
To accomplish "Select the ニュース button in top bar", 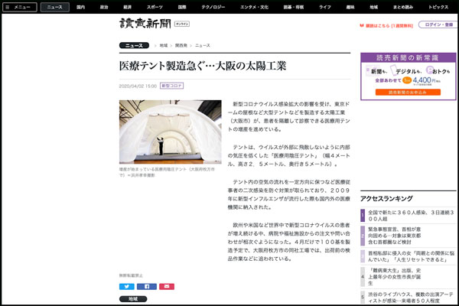I will pyautogui.click(x=53, y=6).
